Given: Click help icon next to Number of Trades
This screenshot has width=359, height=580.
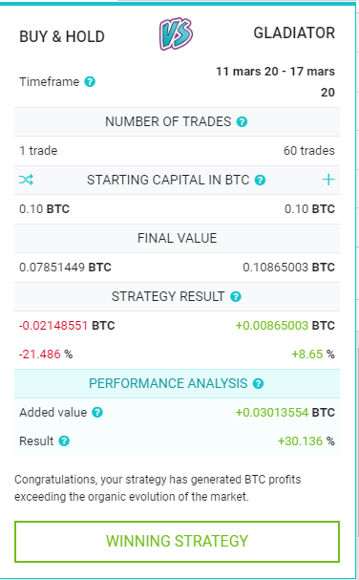Looking at the screenshot, I should (242, 121).
